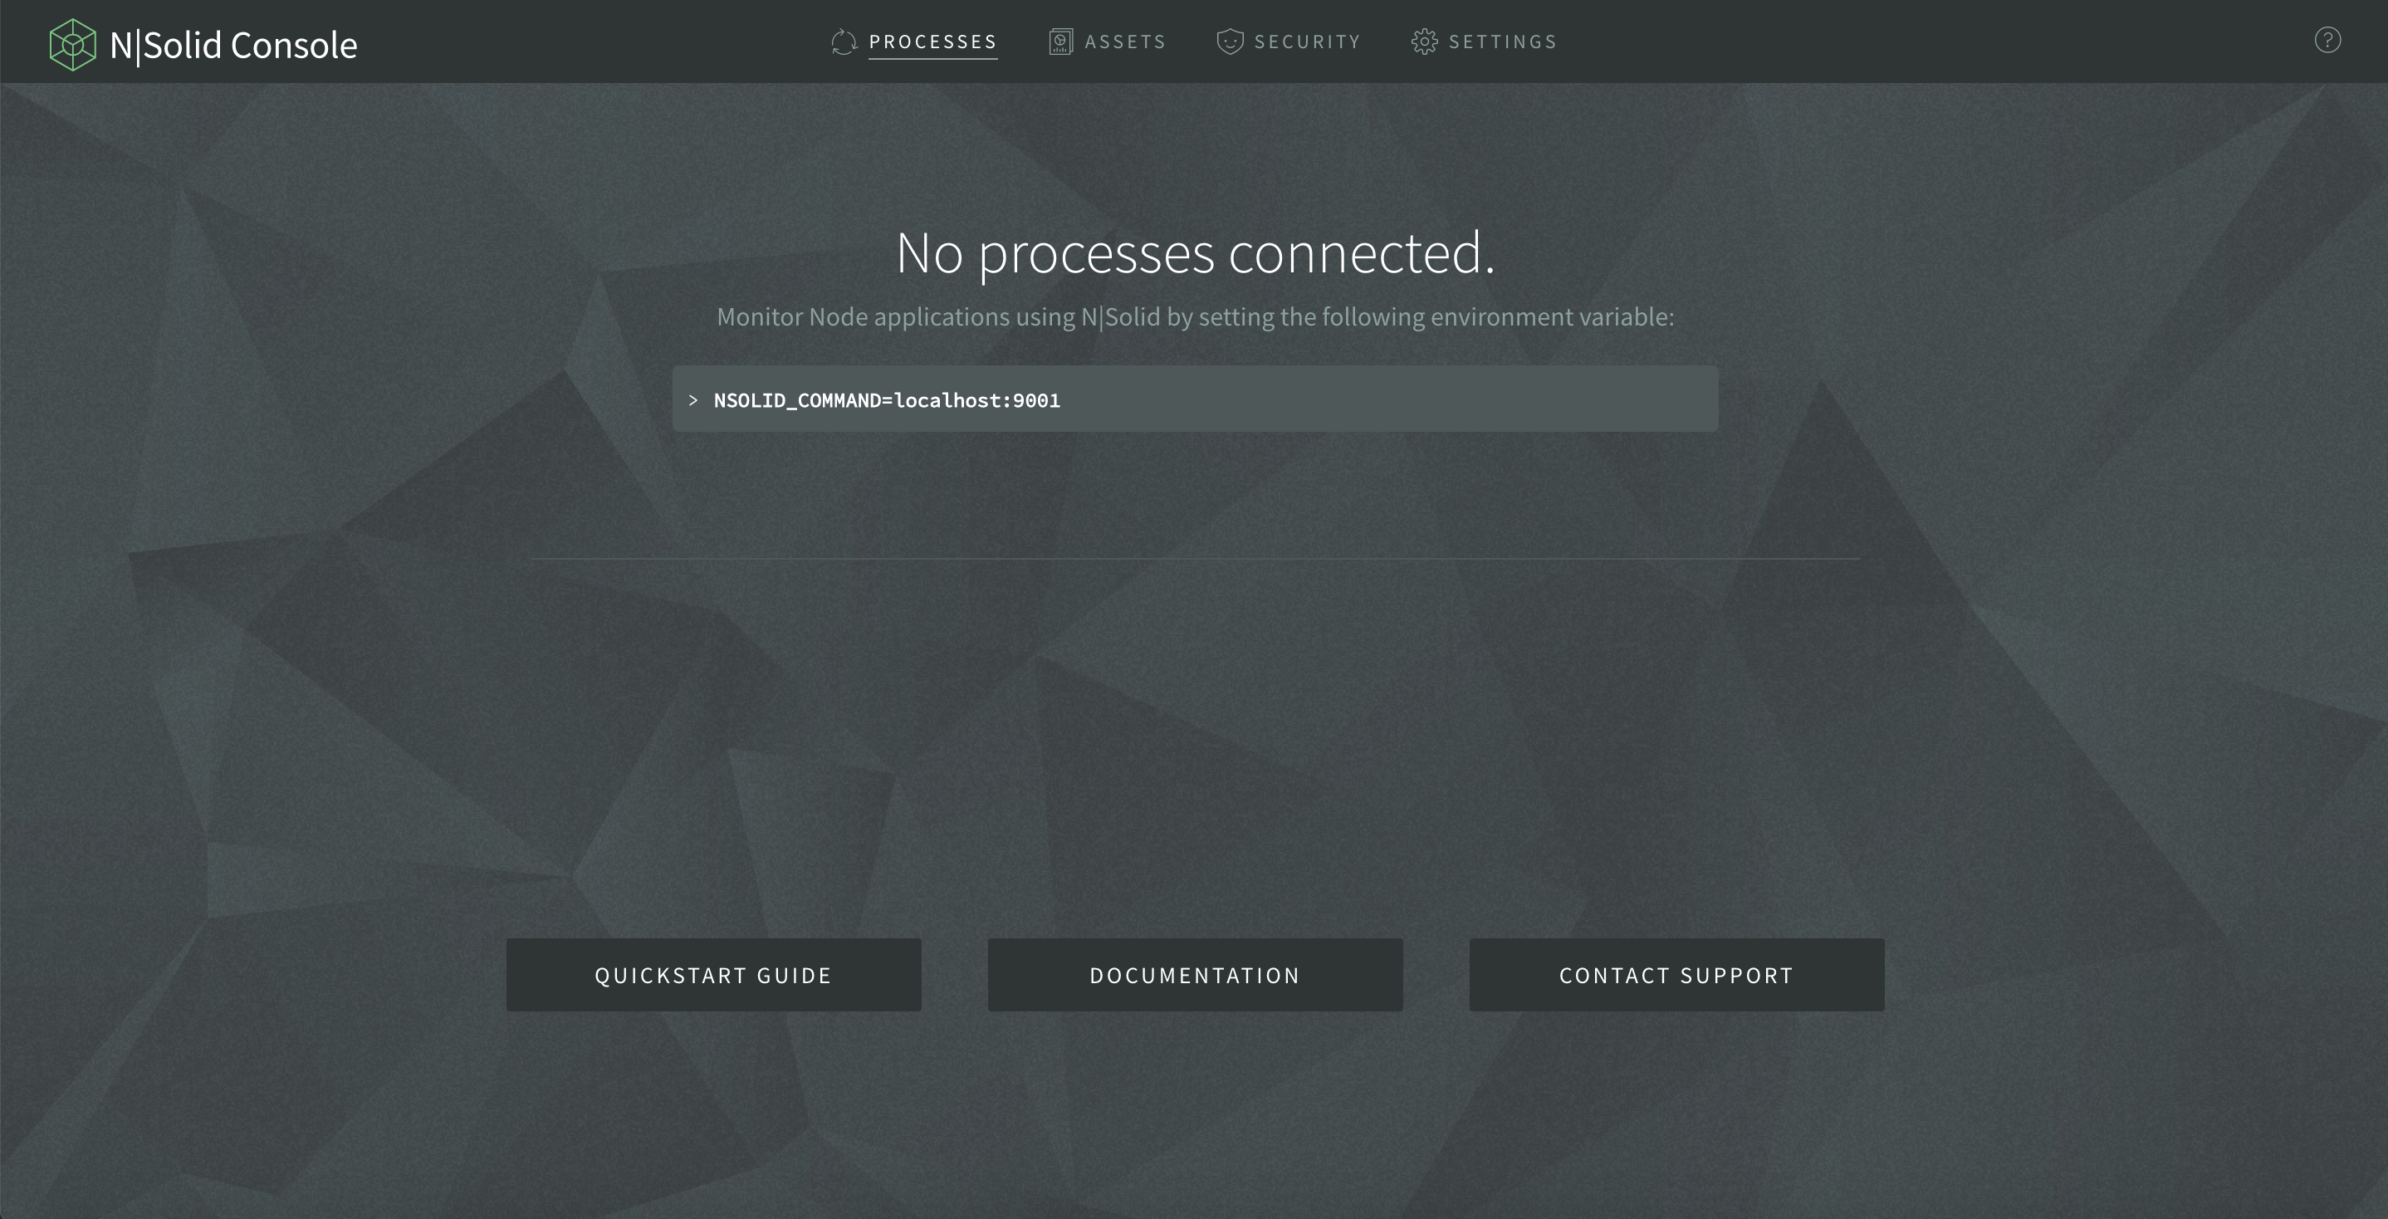This screenshot has width=2388, height=1219.
Task: Click the command box prompt arrow
Action: click(692, 400)
